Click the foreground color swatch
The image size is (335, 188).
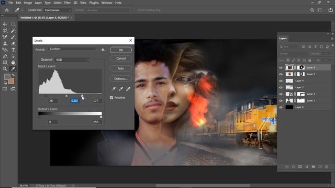pyautogui.click(x=7, y=76)
